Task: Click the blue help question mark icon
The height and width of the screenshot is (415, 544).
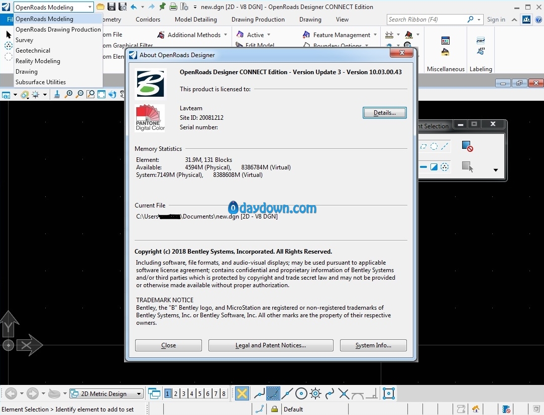Action: click(539, 20)
